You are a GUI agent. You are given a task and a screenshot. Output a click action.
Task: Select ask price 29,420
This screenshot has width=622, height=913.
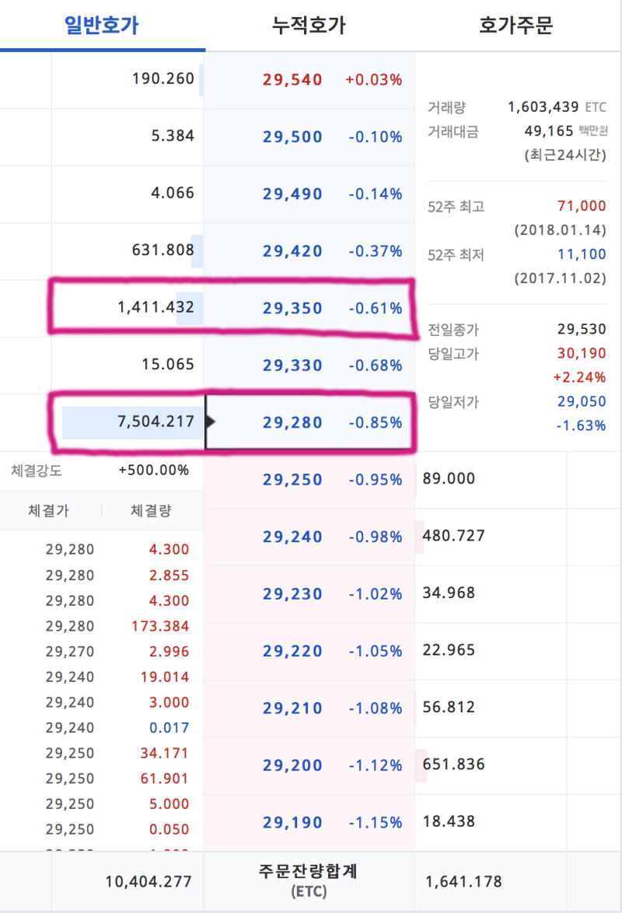pyautogui.click(x=292, y=251)
